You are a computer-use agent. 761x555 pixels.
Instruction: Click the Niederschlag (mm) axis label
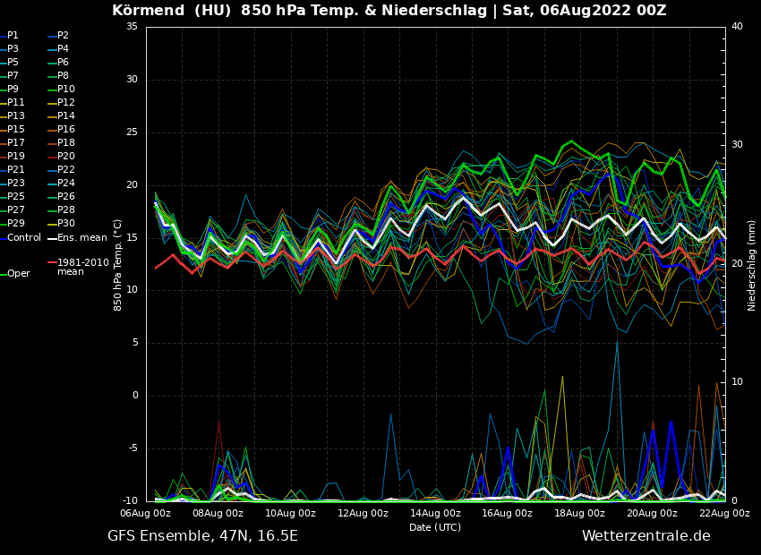pyautogui.click(x=752, y=265)
